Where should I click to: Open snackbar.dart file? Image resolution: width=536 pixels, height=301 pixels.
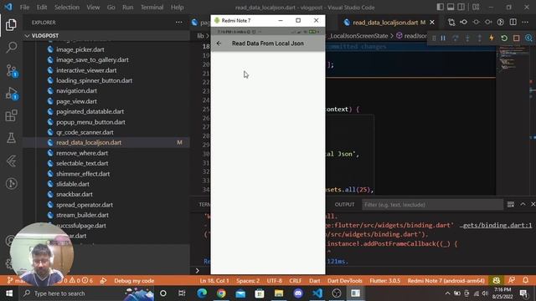(x=75, y=194)
